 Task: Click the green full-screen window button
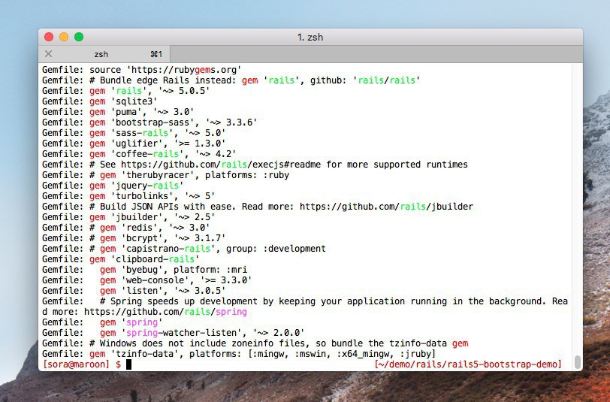(79, 37)
